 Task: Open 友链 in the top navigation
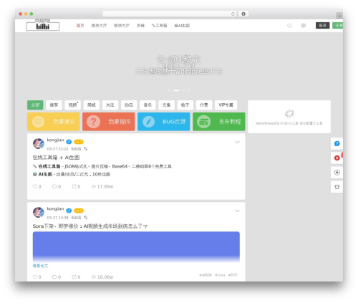(140, 26)
